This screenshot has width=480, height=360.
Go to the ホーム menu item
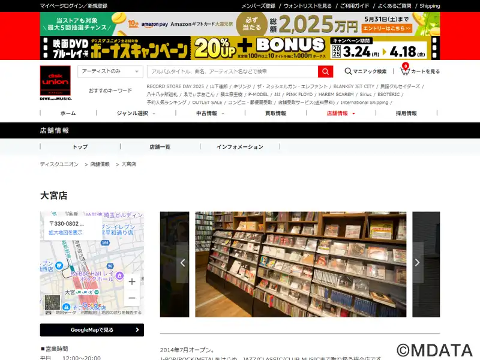(x=68, y=113)
